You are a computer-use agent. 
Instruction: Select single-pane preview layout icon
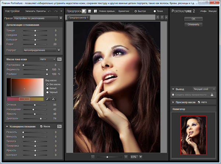[x=84, y=11]
